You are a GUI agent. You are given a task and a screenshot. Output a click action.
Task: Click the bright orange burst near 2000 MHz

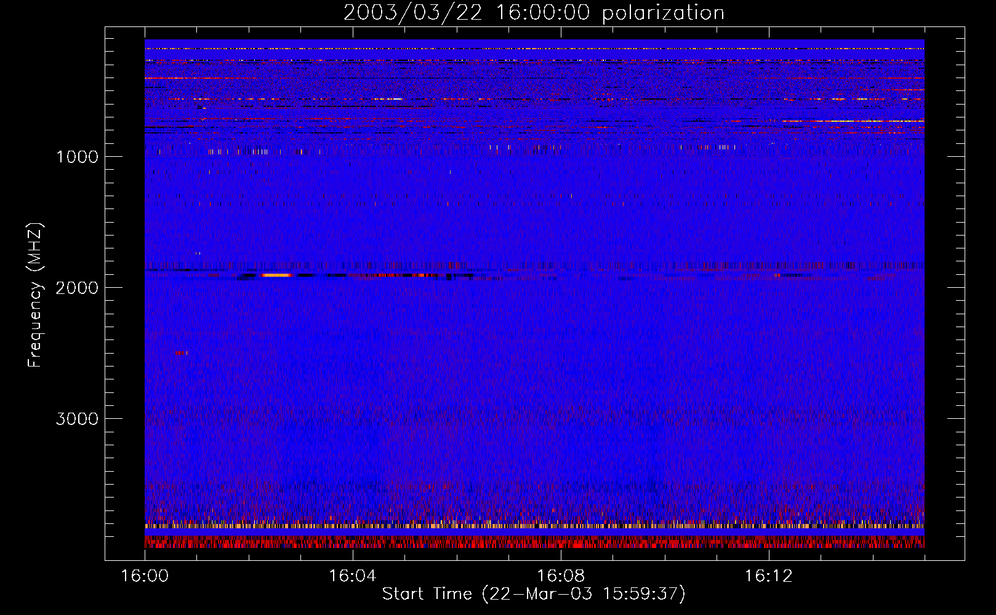coord(276,275)
